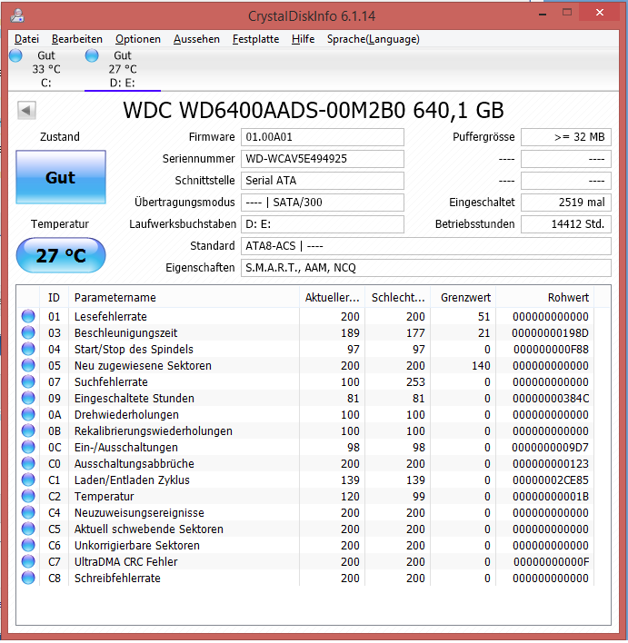
Task: Click the status orb of UltraDMA CRC Fehler row
Action: (28, 561)
